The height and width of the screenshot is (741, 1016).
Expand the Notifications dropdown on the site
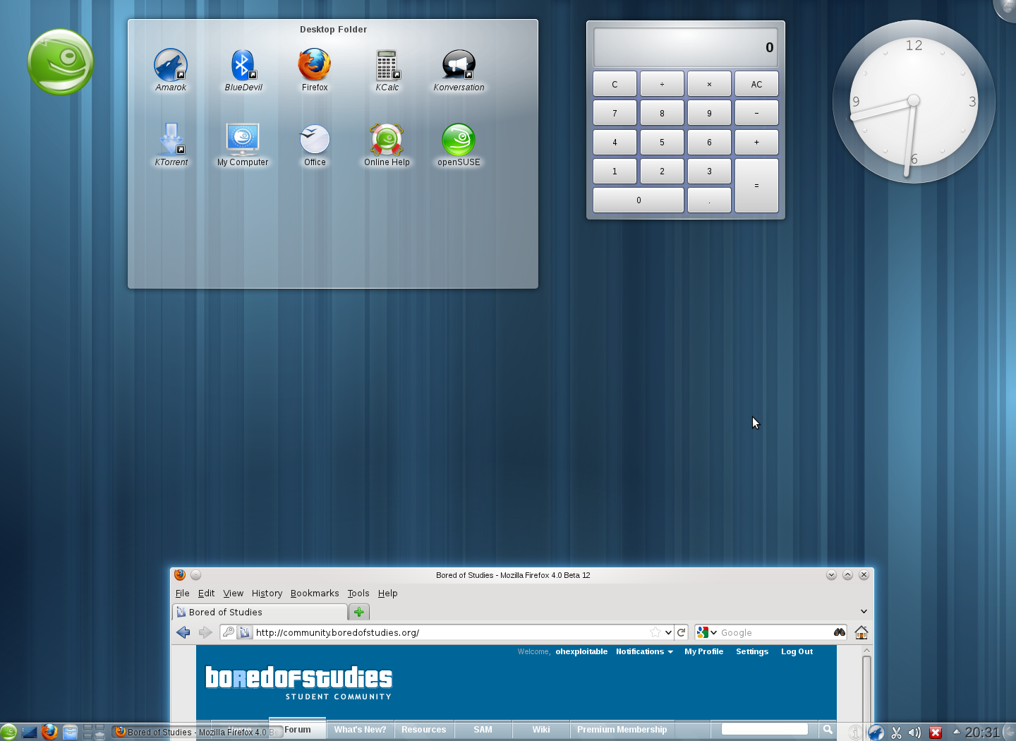click(644, 652)
